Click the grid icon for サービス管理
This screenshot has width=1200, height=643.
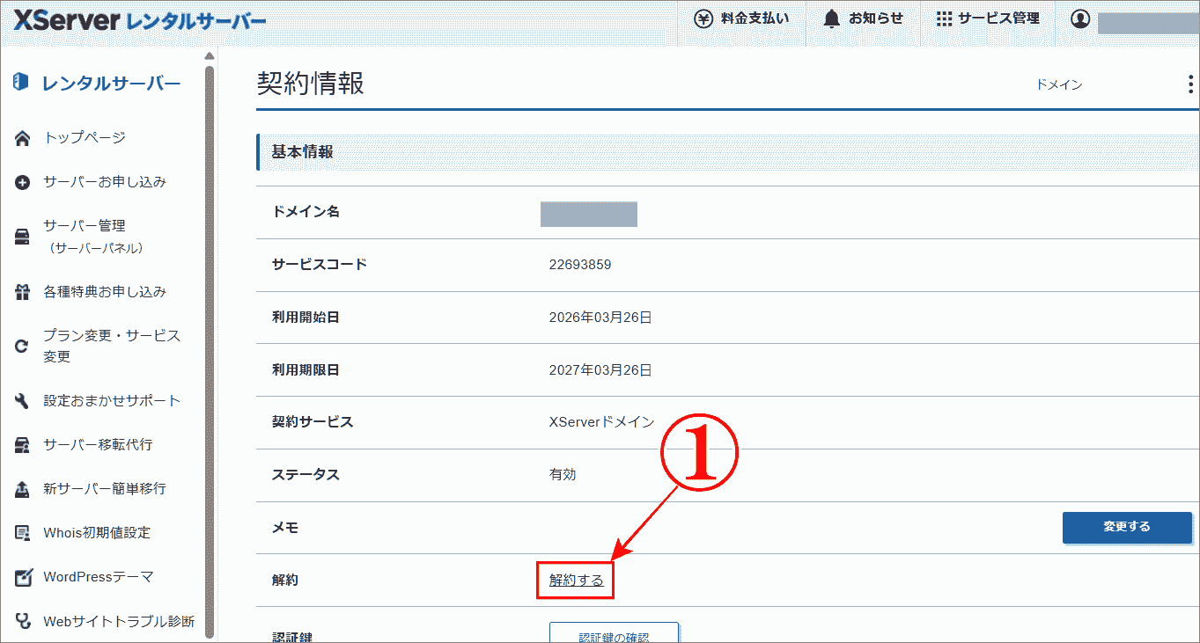pos(944,18)
